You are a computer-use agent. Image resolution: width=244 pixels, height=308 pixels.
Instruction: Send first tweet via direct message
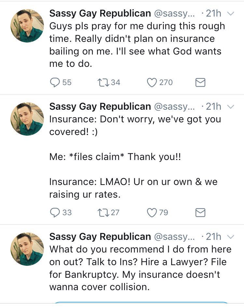200,83
